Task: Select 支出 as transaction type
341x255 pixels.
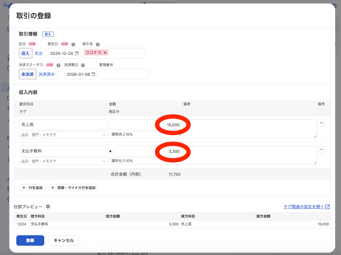Action: [x=38, y=53]
